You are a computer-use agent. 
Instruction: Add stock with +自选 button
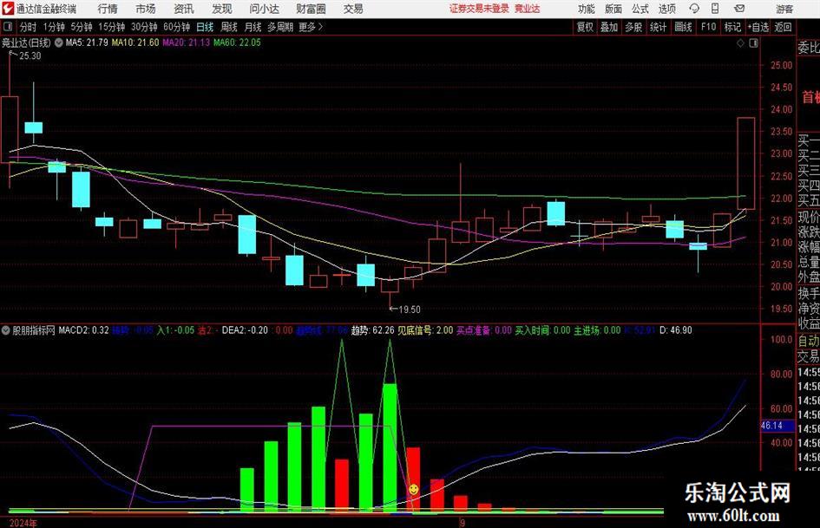pos(758,27)
